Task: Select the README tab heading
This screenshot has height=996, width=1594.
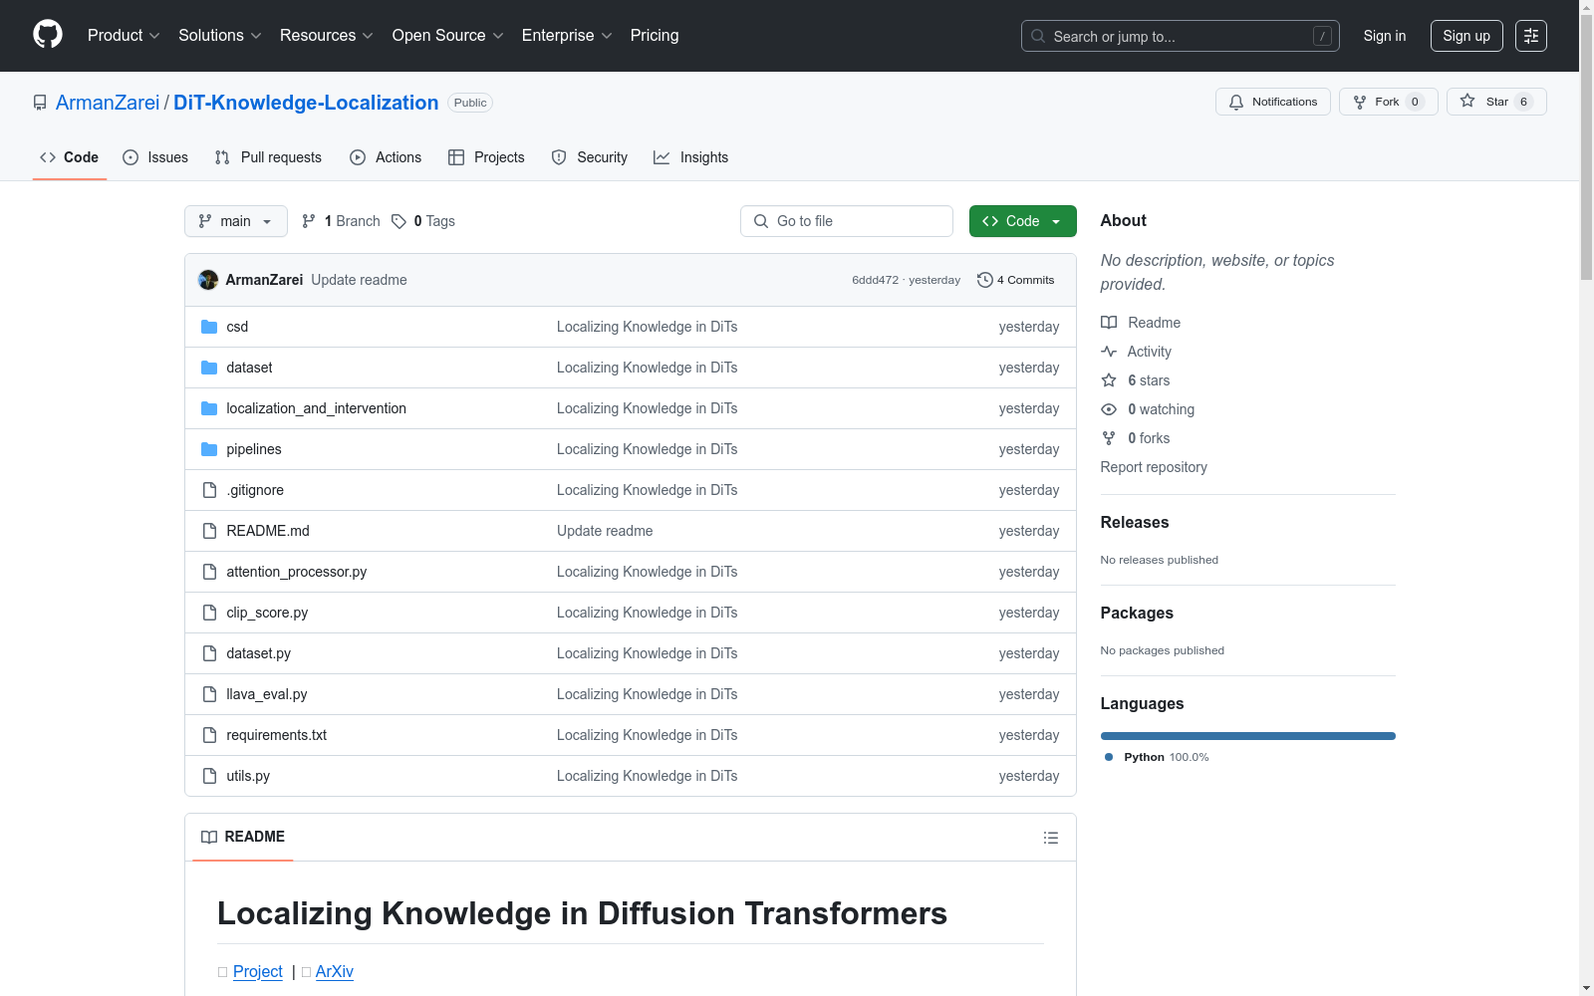Action: tap(243, 837)
